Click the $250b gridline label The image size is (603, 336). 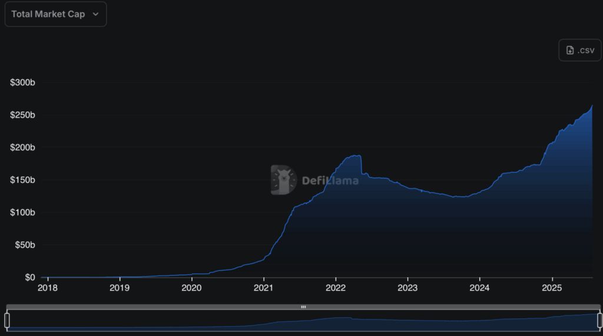point(23,115)
